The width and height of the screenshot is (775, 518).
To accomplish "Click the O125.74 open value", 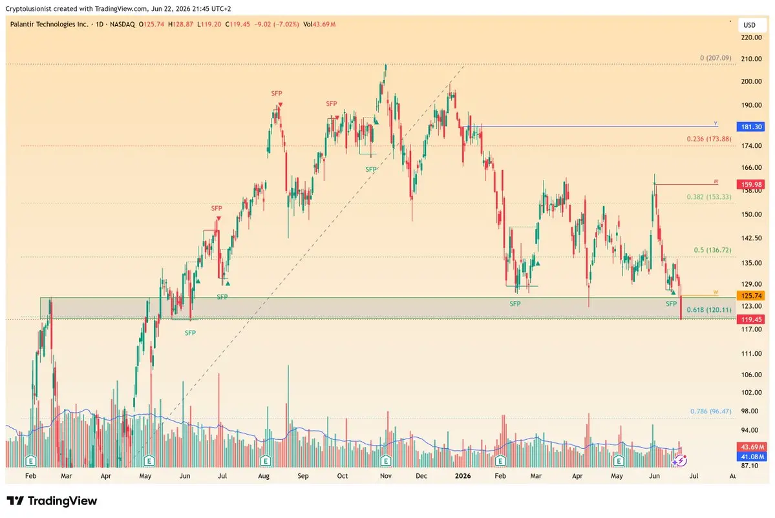I will click(151, 24).
